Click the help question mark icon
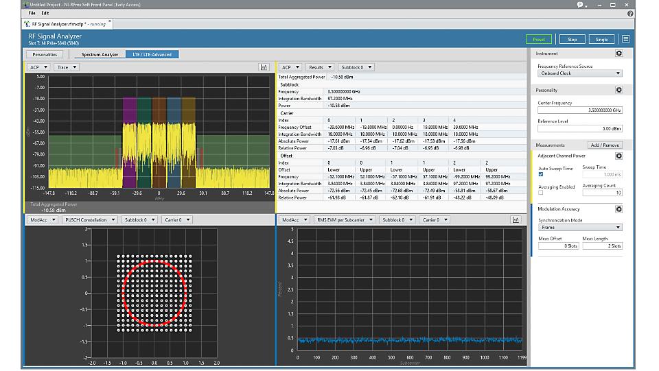This screenshot has height=371, width=659. pyautogui.click(x=630, y=14)
